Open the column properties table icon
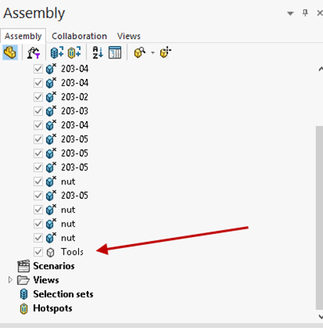This screenshot has height=328, width=323. click(x=115, y=52)
